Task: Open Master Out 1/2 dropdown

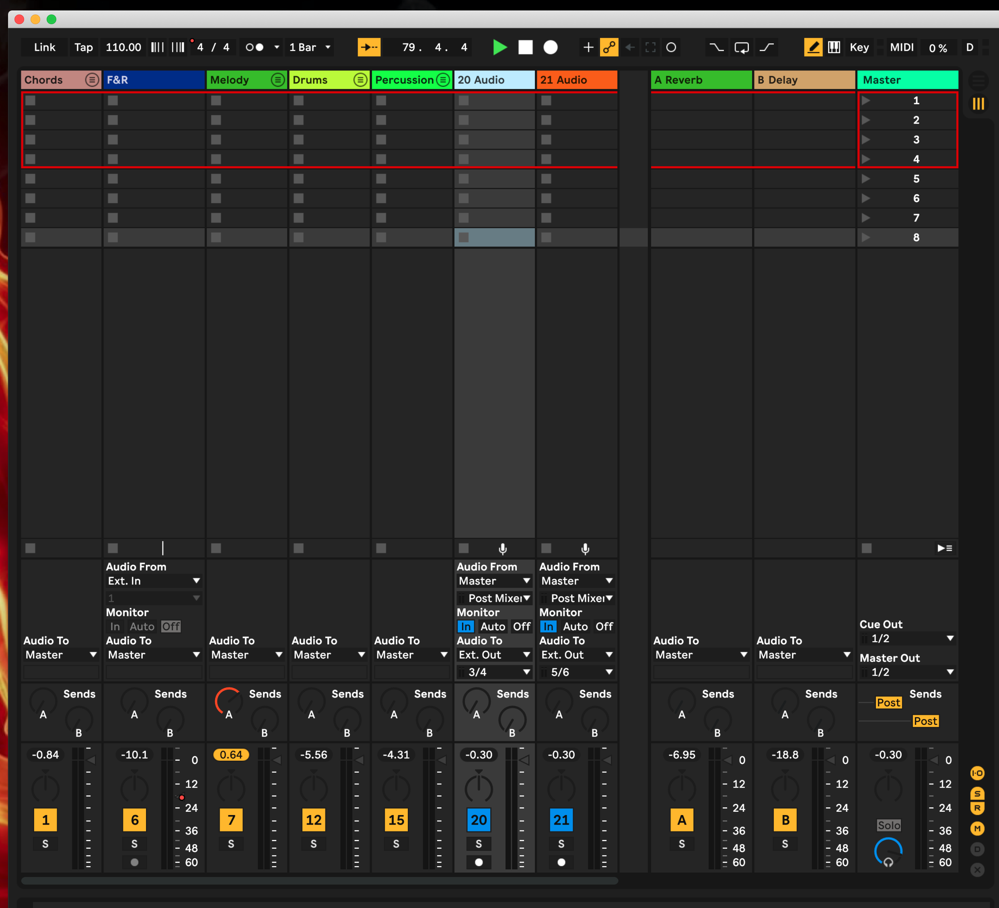Action: pos(908,672)
